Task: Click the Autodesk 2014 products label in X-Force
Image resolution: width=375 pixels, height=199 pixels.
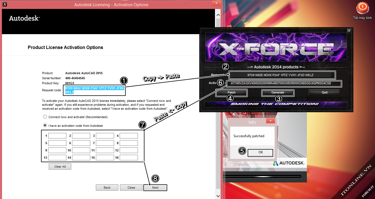Action: (276, 67)
